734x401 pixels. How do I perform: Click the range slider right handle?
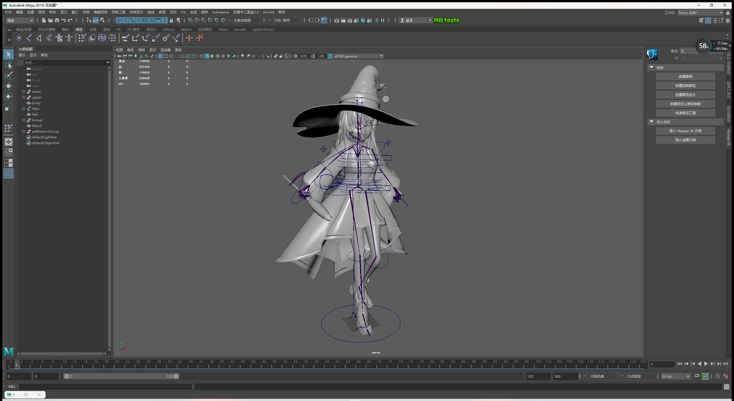click(x=176, y=376)
